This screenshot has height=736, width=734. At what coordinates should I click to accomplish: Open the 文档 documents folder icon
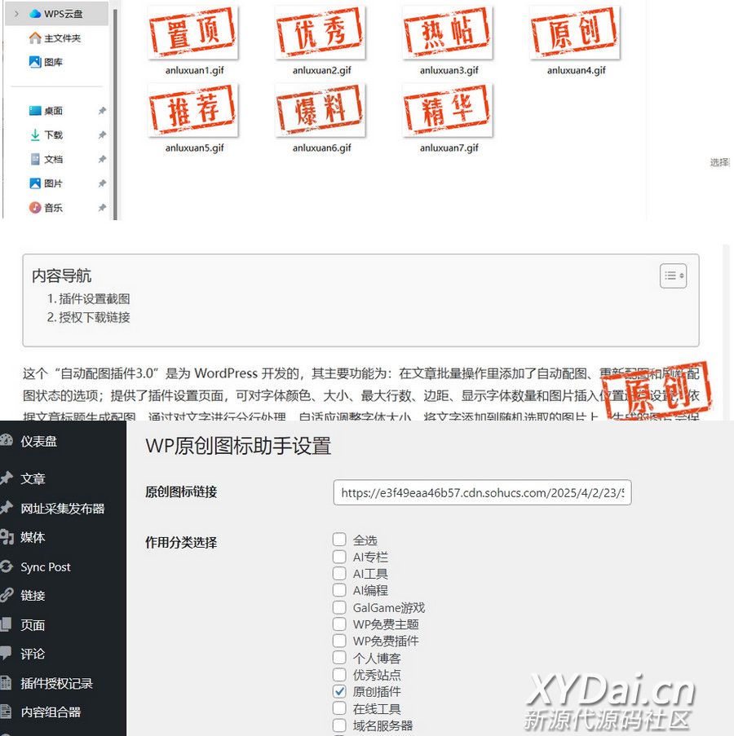tap(35, 160)
